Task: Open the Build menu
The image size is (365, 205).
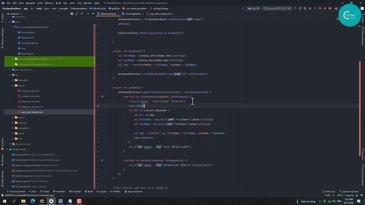Action: click(58, 3)
